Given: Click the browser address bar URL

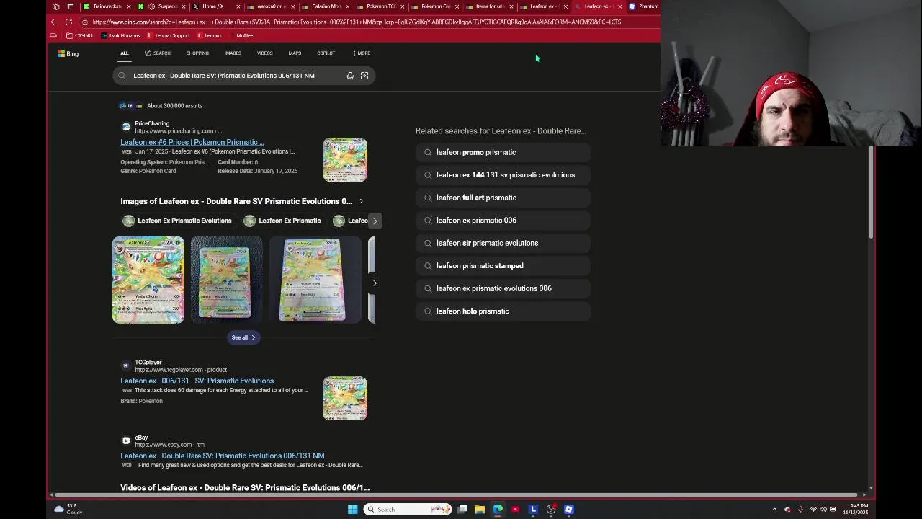Looking at the screenshot, I should pyautogui.click(x=357, y=22).
